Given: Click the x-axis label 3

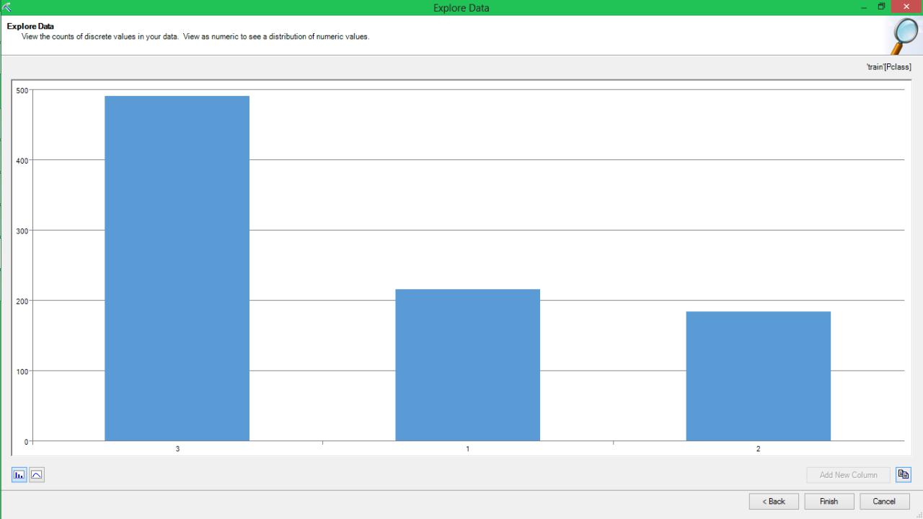Looking at the screenshot, I should pyautogui.click(x=177, y=449).
